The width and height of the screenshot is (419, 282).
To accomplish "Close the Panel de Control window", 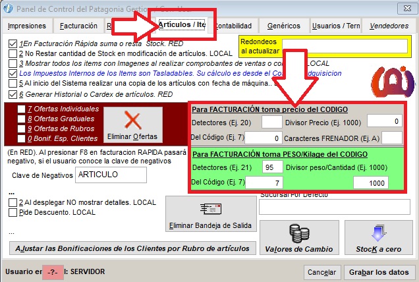I will pyautogui.click(x=406, y=9).
